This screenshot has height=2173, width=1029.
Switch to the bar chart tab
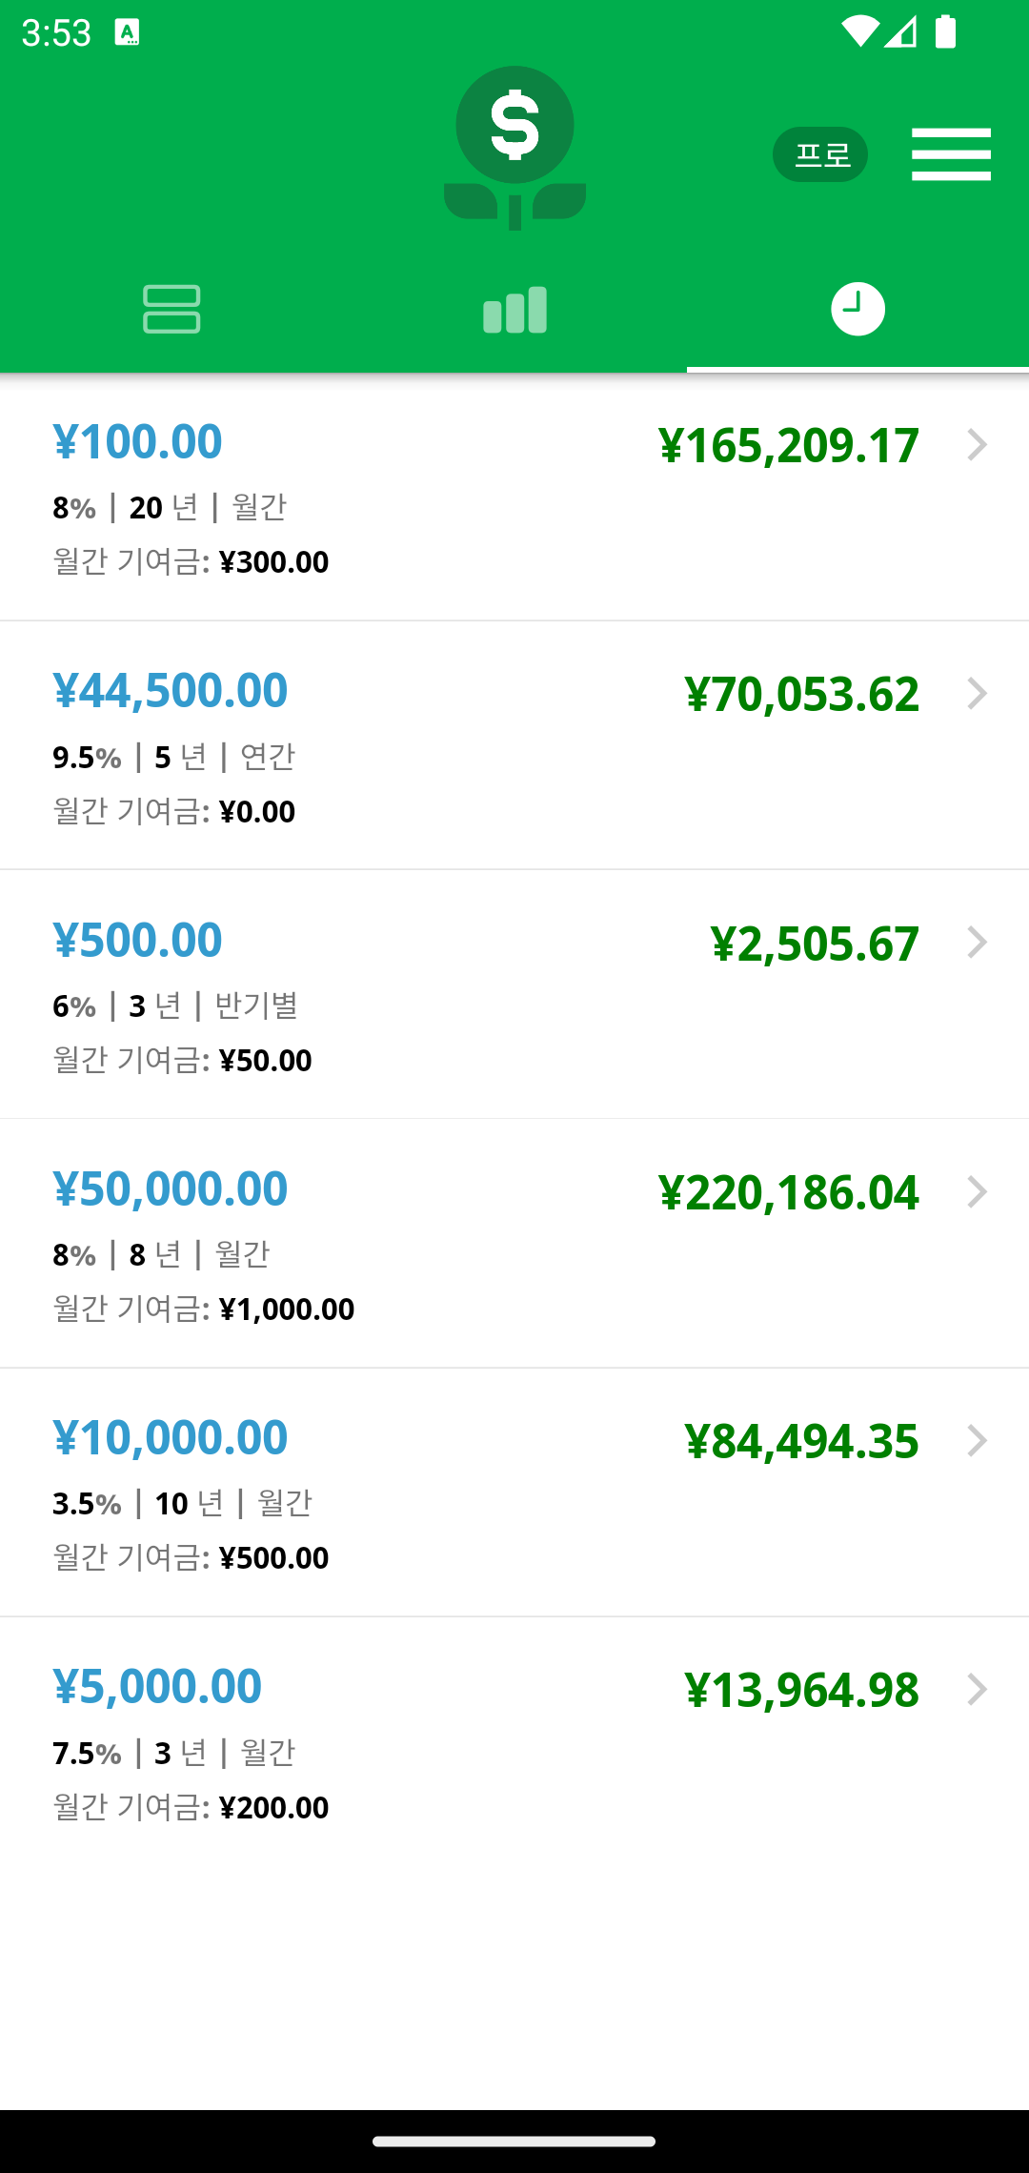[514, 310]
